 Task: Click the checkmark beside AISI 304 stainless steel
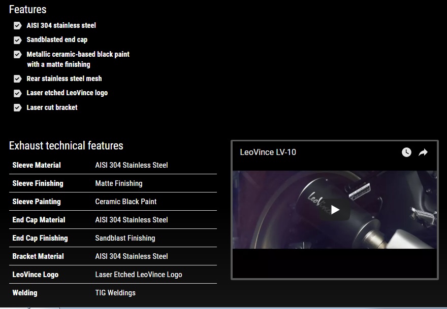coord(17,26)
